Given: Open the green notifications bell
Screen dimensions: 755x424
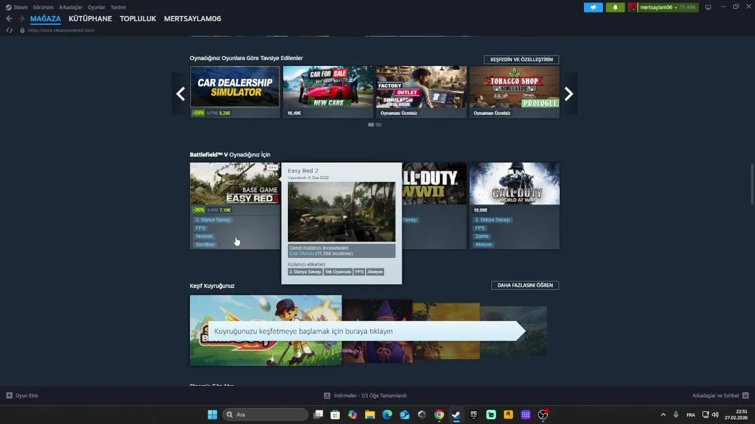Looking at the screenshot, I should tap(615, 7).
